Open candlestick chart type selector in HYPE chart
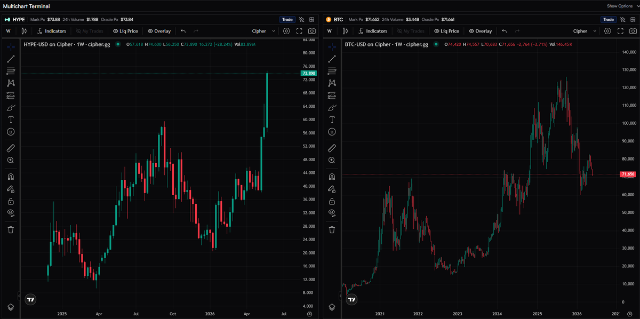Viewport: 640px width, 319px height. click(24, 31)
